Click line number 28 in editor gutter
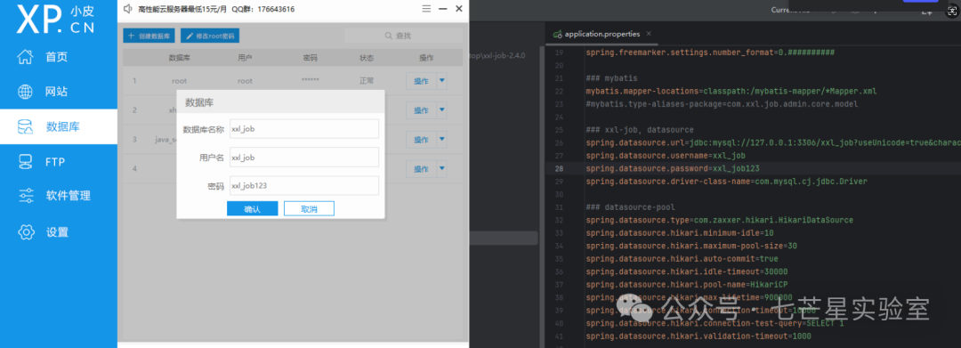The width and height of the screenshot is (961, 348). pos(558,168)
